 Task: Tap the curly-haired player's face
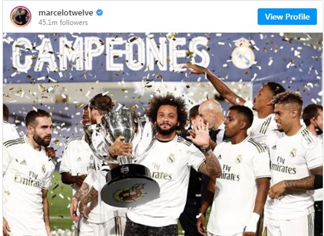[x=166, y=122]
